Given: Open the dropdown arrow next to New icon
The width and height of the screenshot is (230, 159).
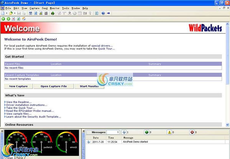Looking at the screenshot, I should 7,13.
